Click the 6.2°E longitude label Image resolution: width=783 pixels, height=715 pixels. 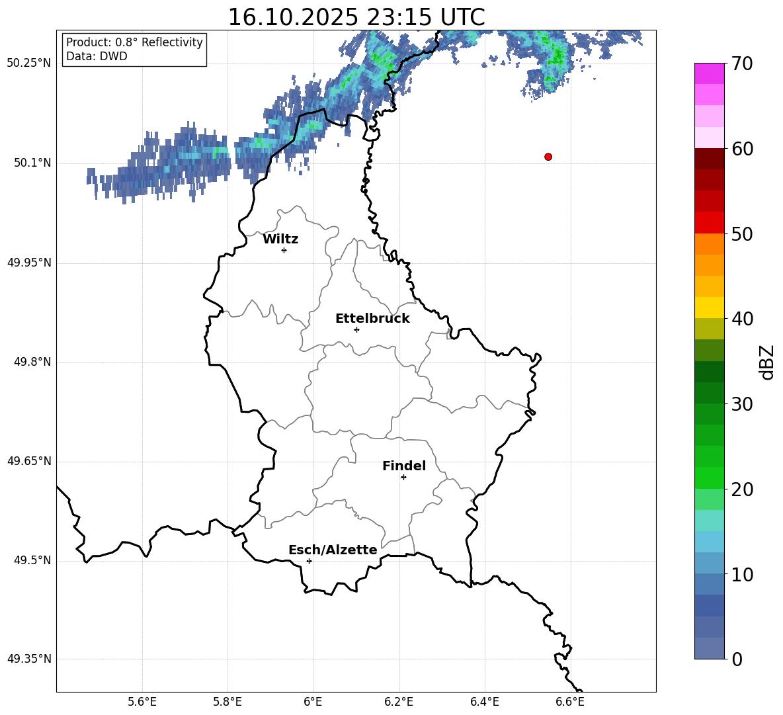[399, 702]
